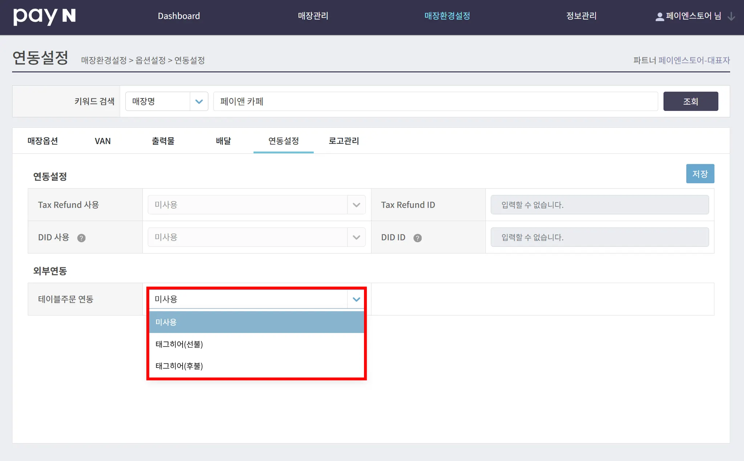Viewport: 744px width, 461px height.
Task: Click the down arrow beside 페이엔스토어 님
Action: point(731,16)
